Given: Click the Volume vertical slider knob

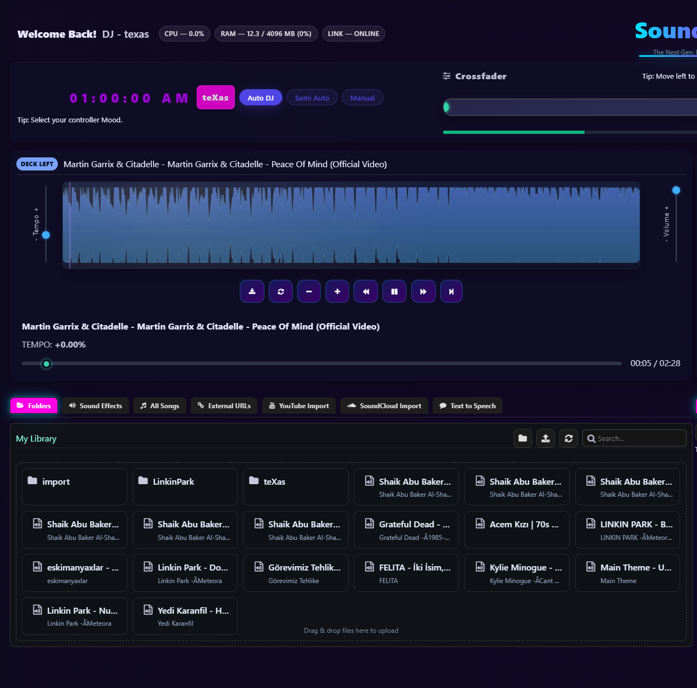Looking at the screenshot, I should [x=676, y=190].
